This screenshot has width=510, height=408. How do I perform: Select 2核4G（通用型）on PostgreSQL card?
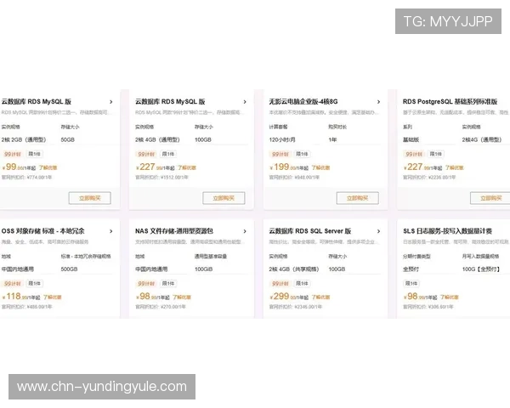coord(482,140)
